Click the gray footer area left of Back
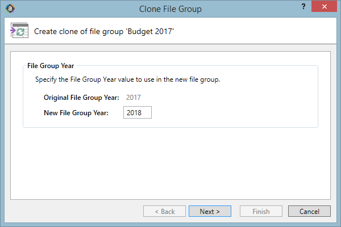 coord(74,211)
